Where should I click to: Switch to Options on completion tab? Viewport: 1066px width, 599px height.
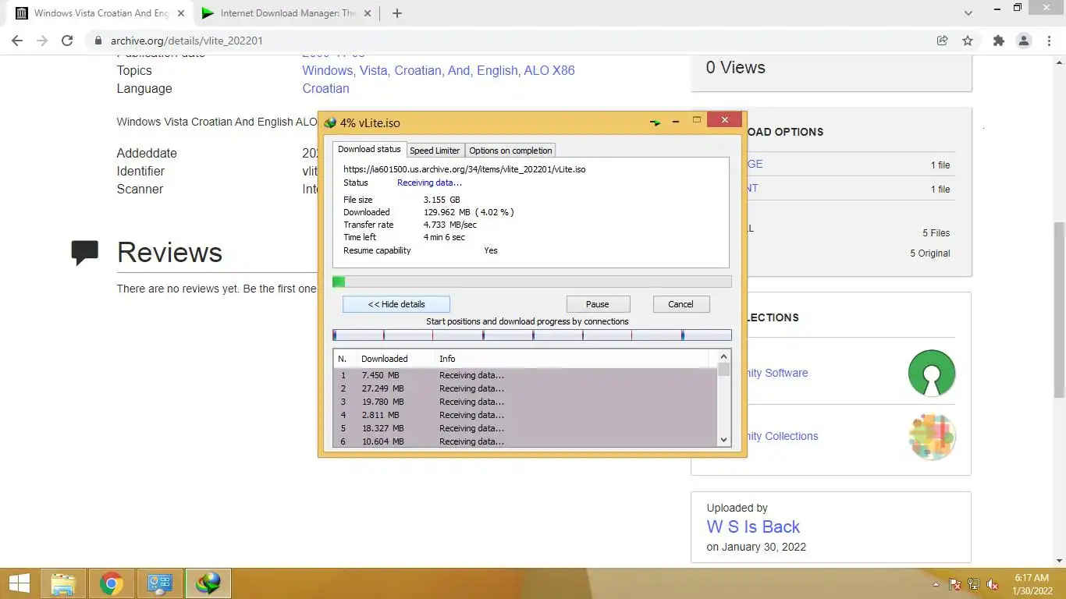pyautogui.click(x=510, y=151)
